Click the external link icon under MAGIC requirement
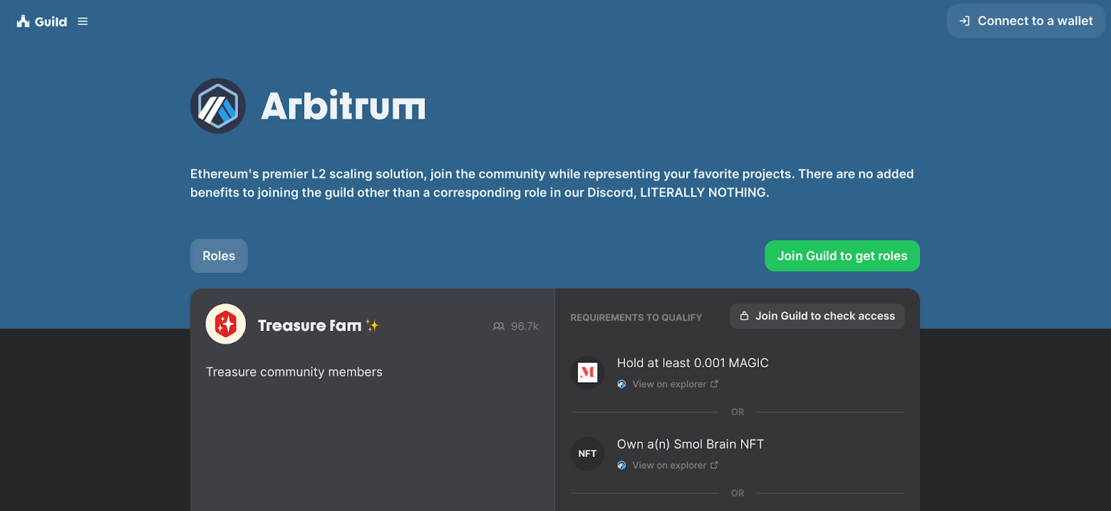This screenshot has height=511, width=1111. pyautogui.click(x=715, y=384)
